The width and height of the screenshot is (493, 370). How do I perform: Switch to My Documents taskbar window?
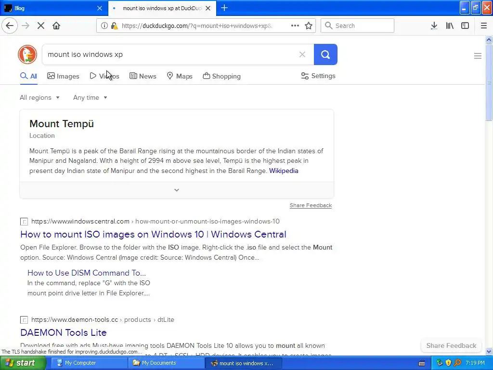tap(167, 363)
